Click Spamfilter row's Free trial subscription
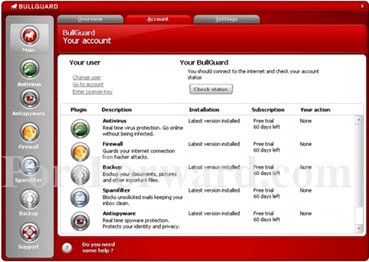Screen dimensions: 369x262 coord(267,193)
